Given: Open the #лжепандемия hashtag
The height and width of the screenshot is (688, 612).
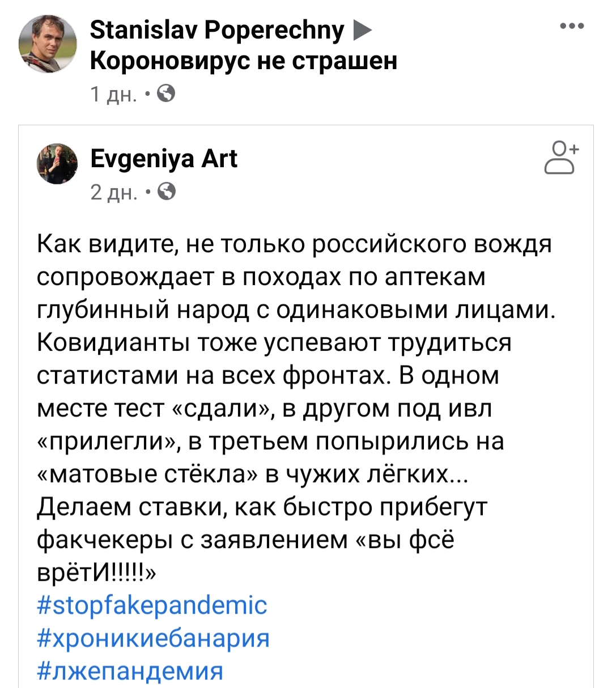Looking at the screenshot, I should [130, 670].
